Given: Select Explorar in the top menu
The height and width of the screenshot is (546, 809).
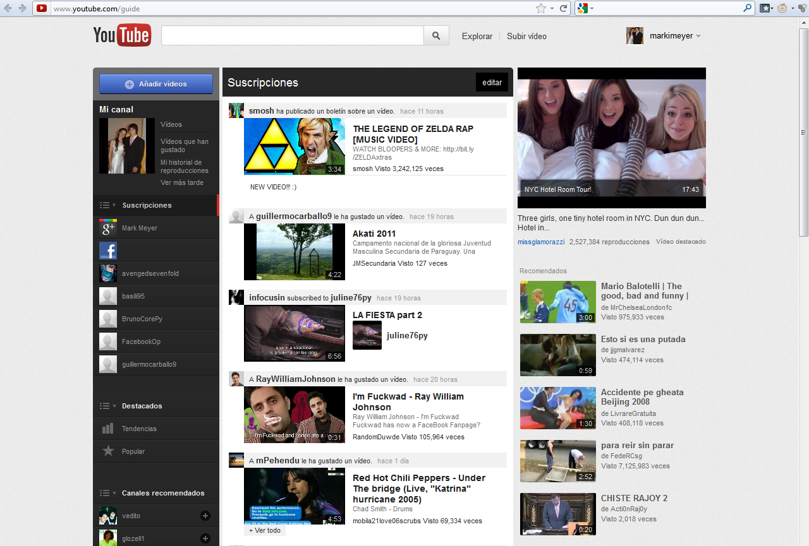Looking at the screenshot, I should click(x=477, y=36).
